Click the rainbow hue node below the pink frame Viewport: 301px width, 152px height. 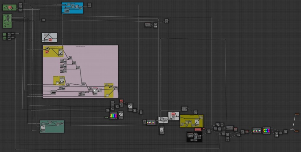(113, 116)
